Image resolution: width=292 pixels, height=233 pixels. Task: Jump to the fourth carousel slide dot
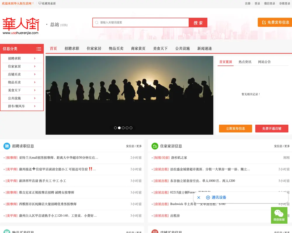click(127, 128)
